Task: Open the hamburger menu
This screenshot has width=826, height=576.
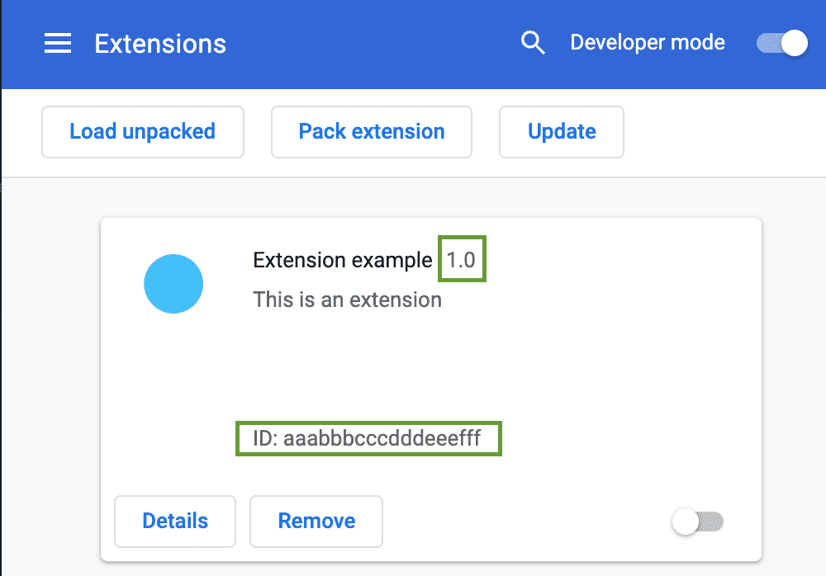Action: 57,43
